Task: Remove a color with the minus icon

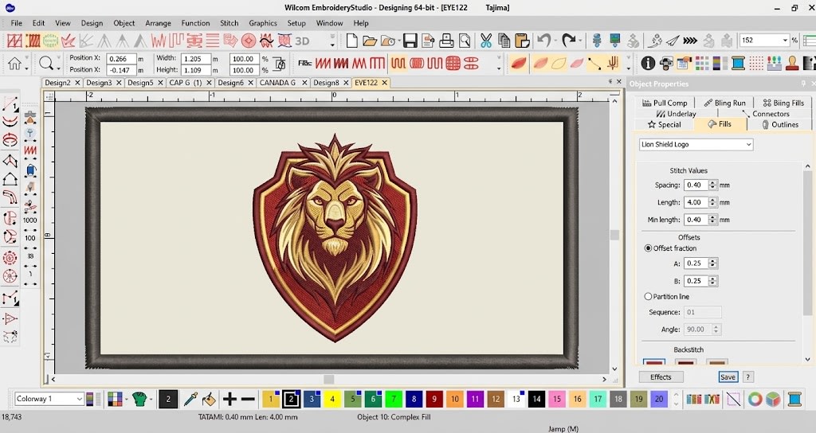Action: point(249,400)
